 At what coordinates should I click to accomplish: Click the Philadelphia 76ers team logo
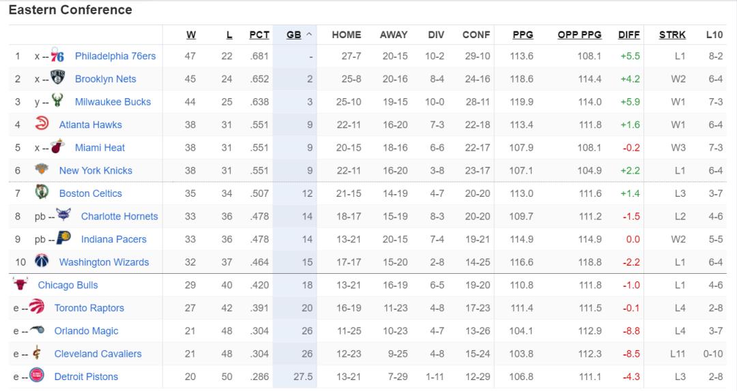click(x=57, y=56)
